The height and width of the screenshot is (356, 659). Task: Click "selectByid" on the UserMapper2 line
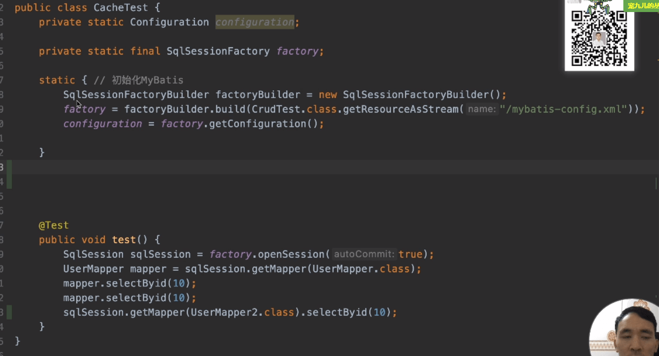click(336, 312)
